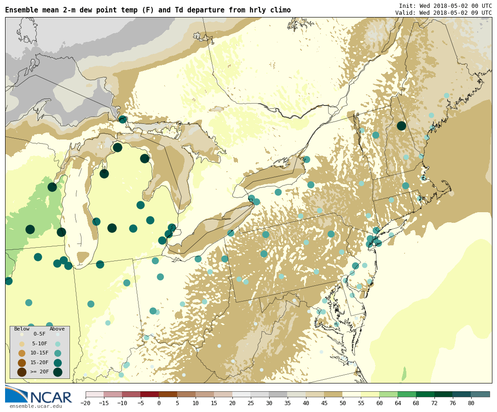The width and height of the screenshot is (497, 412).
Task: Click the Above 15-20F legend circle
Action: pyautogui.click(x=58, y=363)
